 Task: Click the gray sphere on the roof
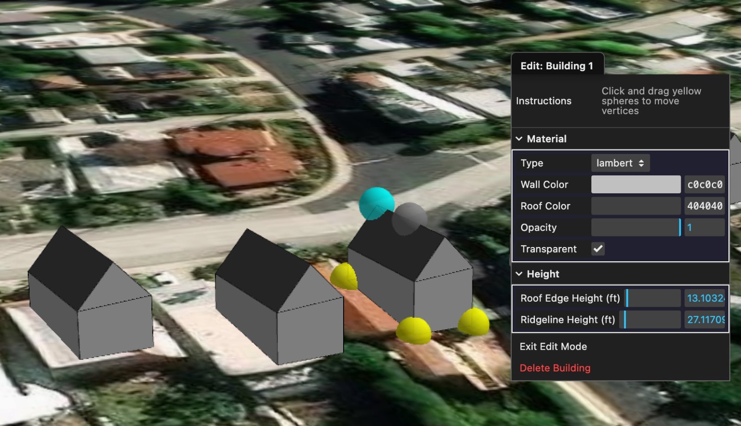pyautogui.click(x=409, y=218)
